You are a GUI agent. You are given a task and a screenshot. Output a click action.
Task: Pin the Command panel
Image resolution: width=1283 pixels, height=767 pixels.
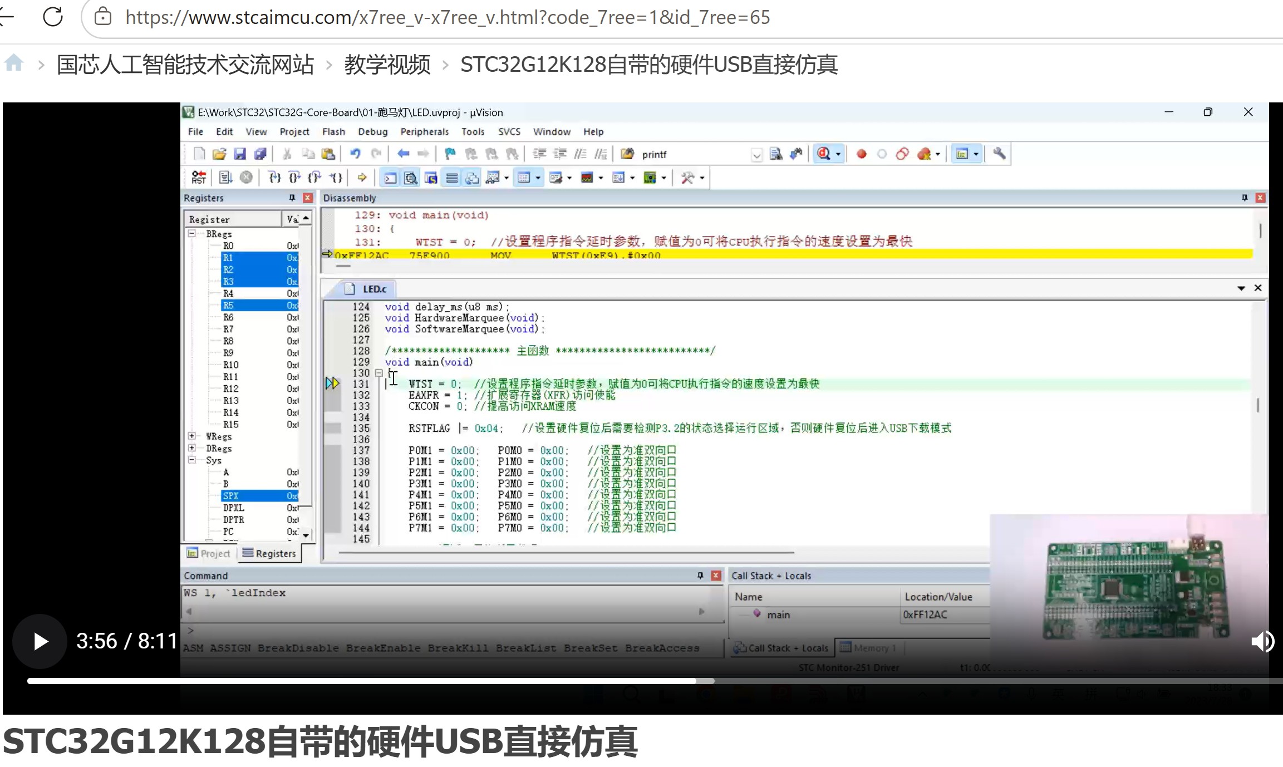700,576
